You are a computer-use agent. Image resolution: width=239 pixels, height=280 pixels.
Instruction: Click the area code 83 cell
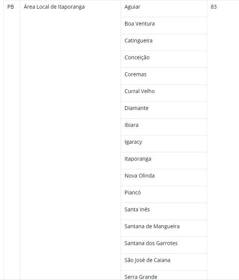pos(214,7)
